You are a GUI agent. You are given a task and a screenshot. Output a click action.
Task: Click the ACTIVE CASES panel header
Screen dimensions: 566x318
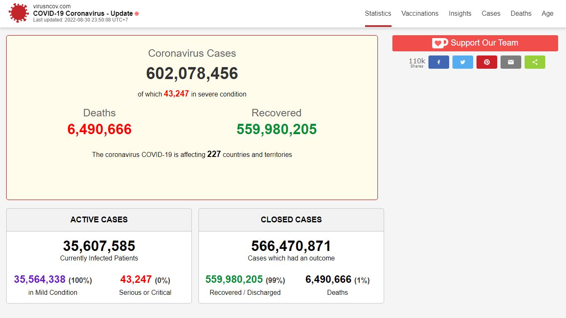coord(99,220)
